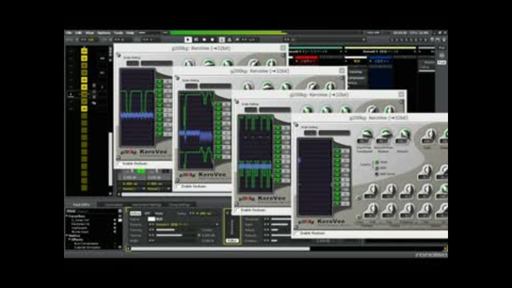Click small round button left of third knob row
Image resolution: width=512 pixels, height=288 pixels.
359,198
